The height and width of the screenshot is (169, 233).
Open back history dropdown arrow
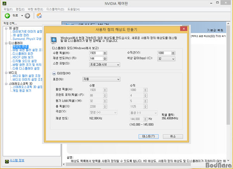pyautogui.click(x=22, y=15)
